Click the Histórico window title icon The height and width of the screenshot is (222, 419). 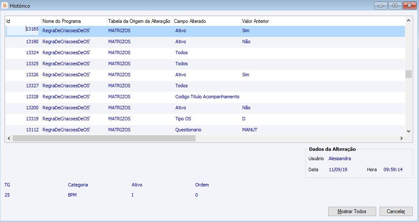5,6
